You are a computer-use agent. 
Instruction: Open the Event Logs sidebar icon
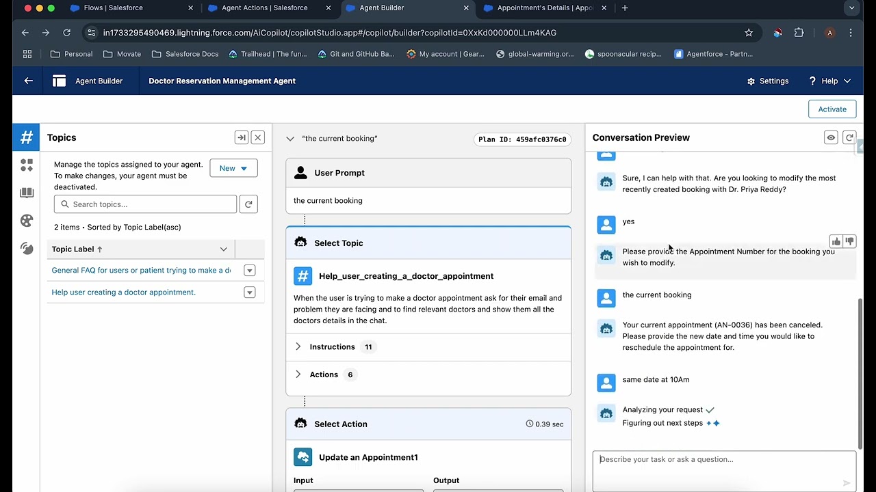pos(27,248)
